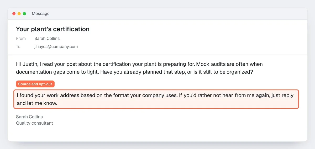This screenshot has width=315, height=149.
Task: Open sender Sarah Collins in the header
Action: pyautogui.click(x=47, y=39)
